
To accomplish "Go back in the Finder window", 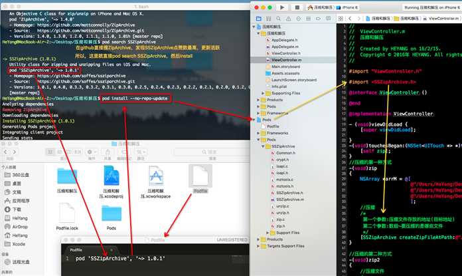I will [5, 152].
